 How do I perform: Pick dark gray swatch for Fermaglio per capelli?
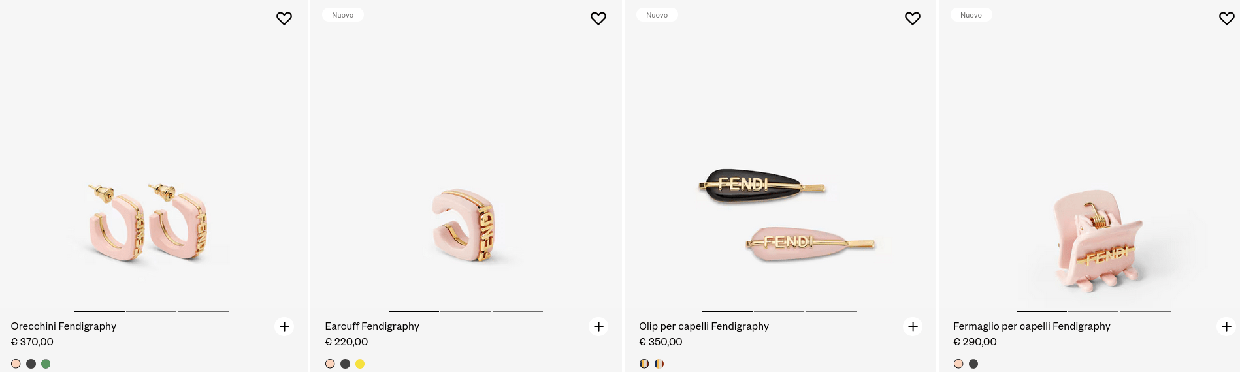pyautogui.click(x=973, y=364)
